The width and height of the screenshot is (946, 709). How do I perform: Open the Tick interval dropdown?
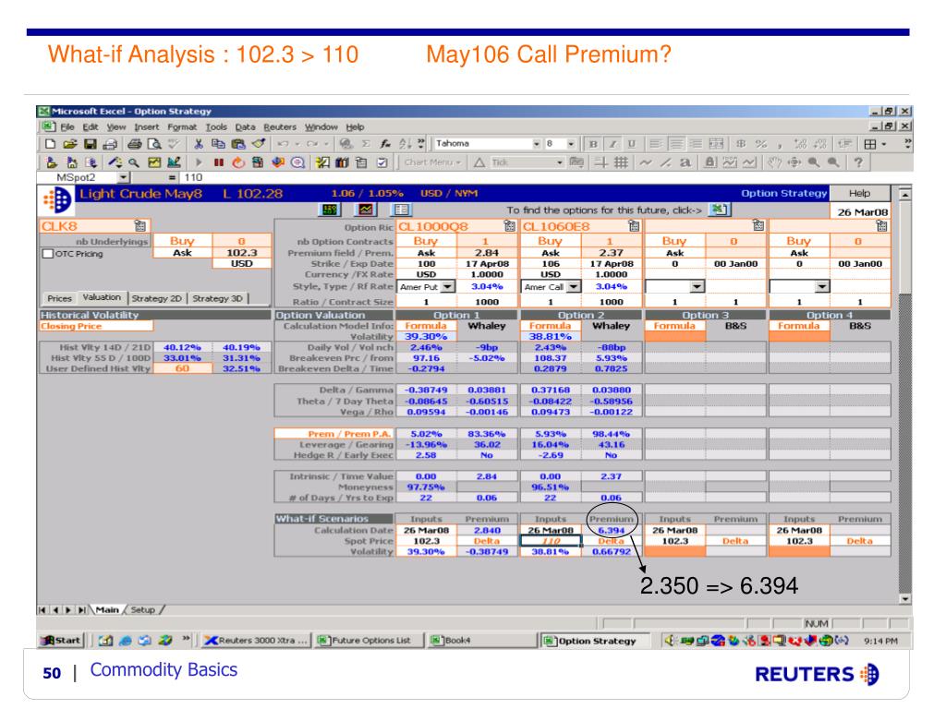pos(559,162)
